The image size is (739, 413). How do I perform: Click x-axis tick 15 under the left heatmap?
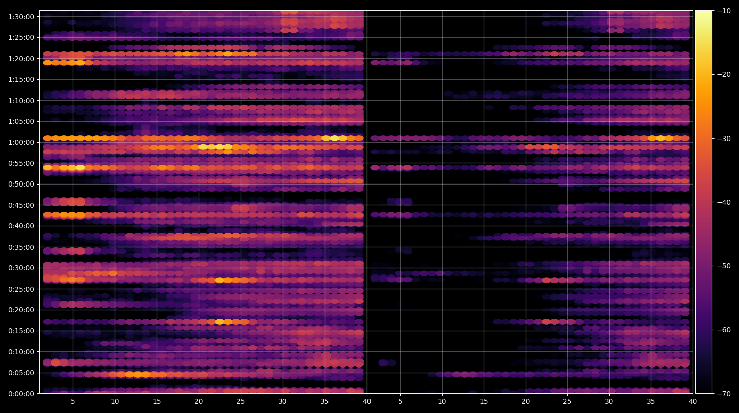[157, 402]
